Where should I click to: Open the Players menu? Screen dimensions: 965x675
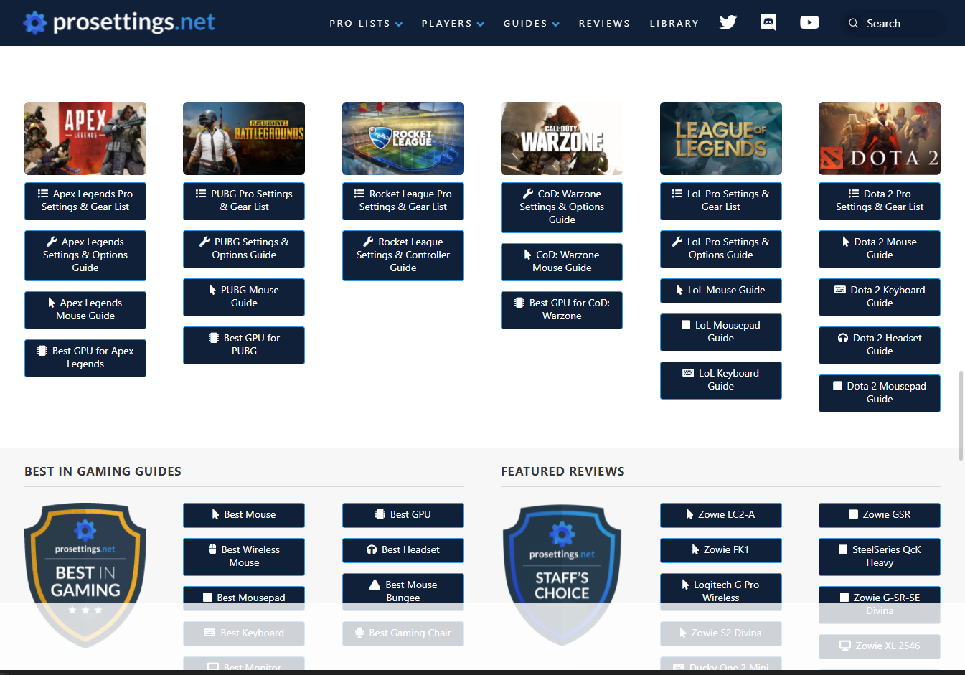(x=453, y=23)
